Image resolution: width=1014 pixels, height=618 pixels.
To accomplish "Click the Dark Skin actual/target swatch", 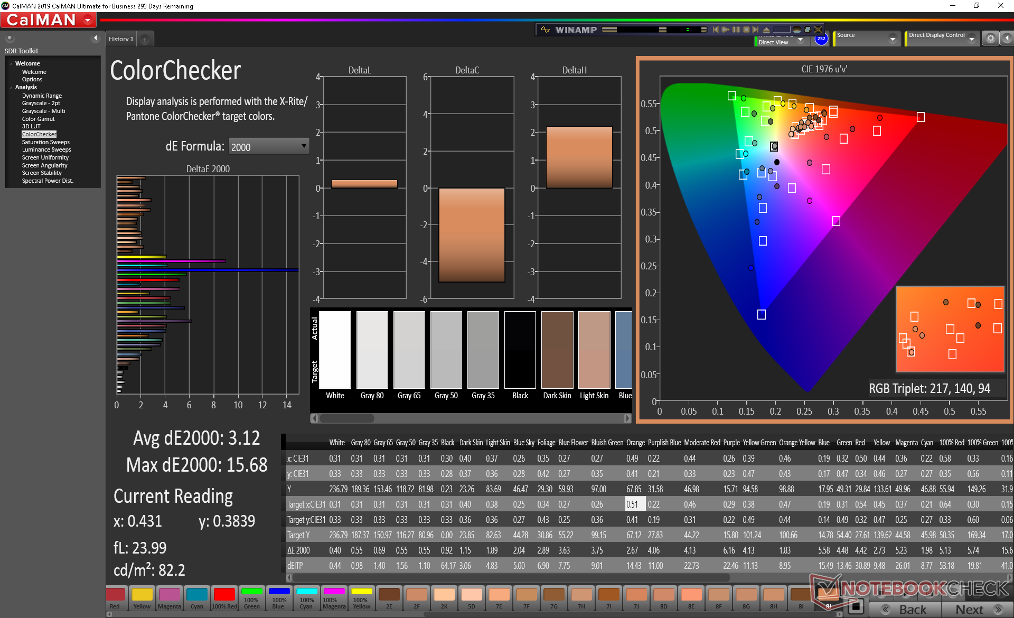I will (x=557, y=350).
